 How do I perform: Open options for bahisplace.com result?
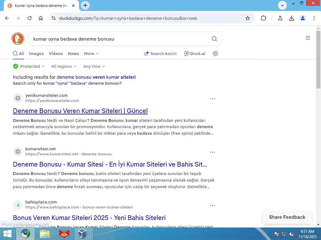click(x=213, y=206)
